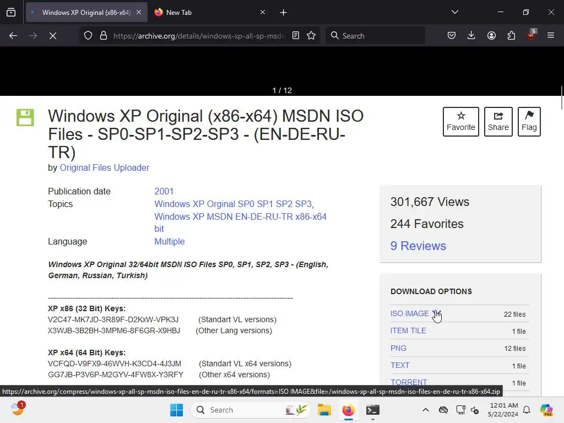Switch to the New Tab tab
The height and width of the screenshot is (423, 564).
pos(211,12)
